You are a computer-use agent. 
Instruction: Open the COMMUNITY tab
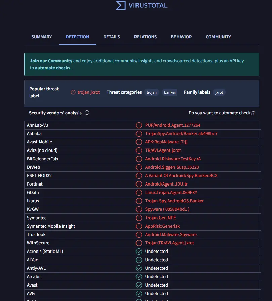[218, 37]
